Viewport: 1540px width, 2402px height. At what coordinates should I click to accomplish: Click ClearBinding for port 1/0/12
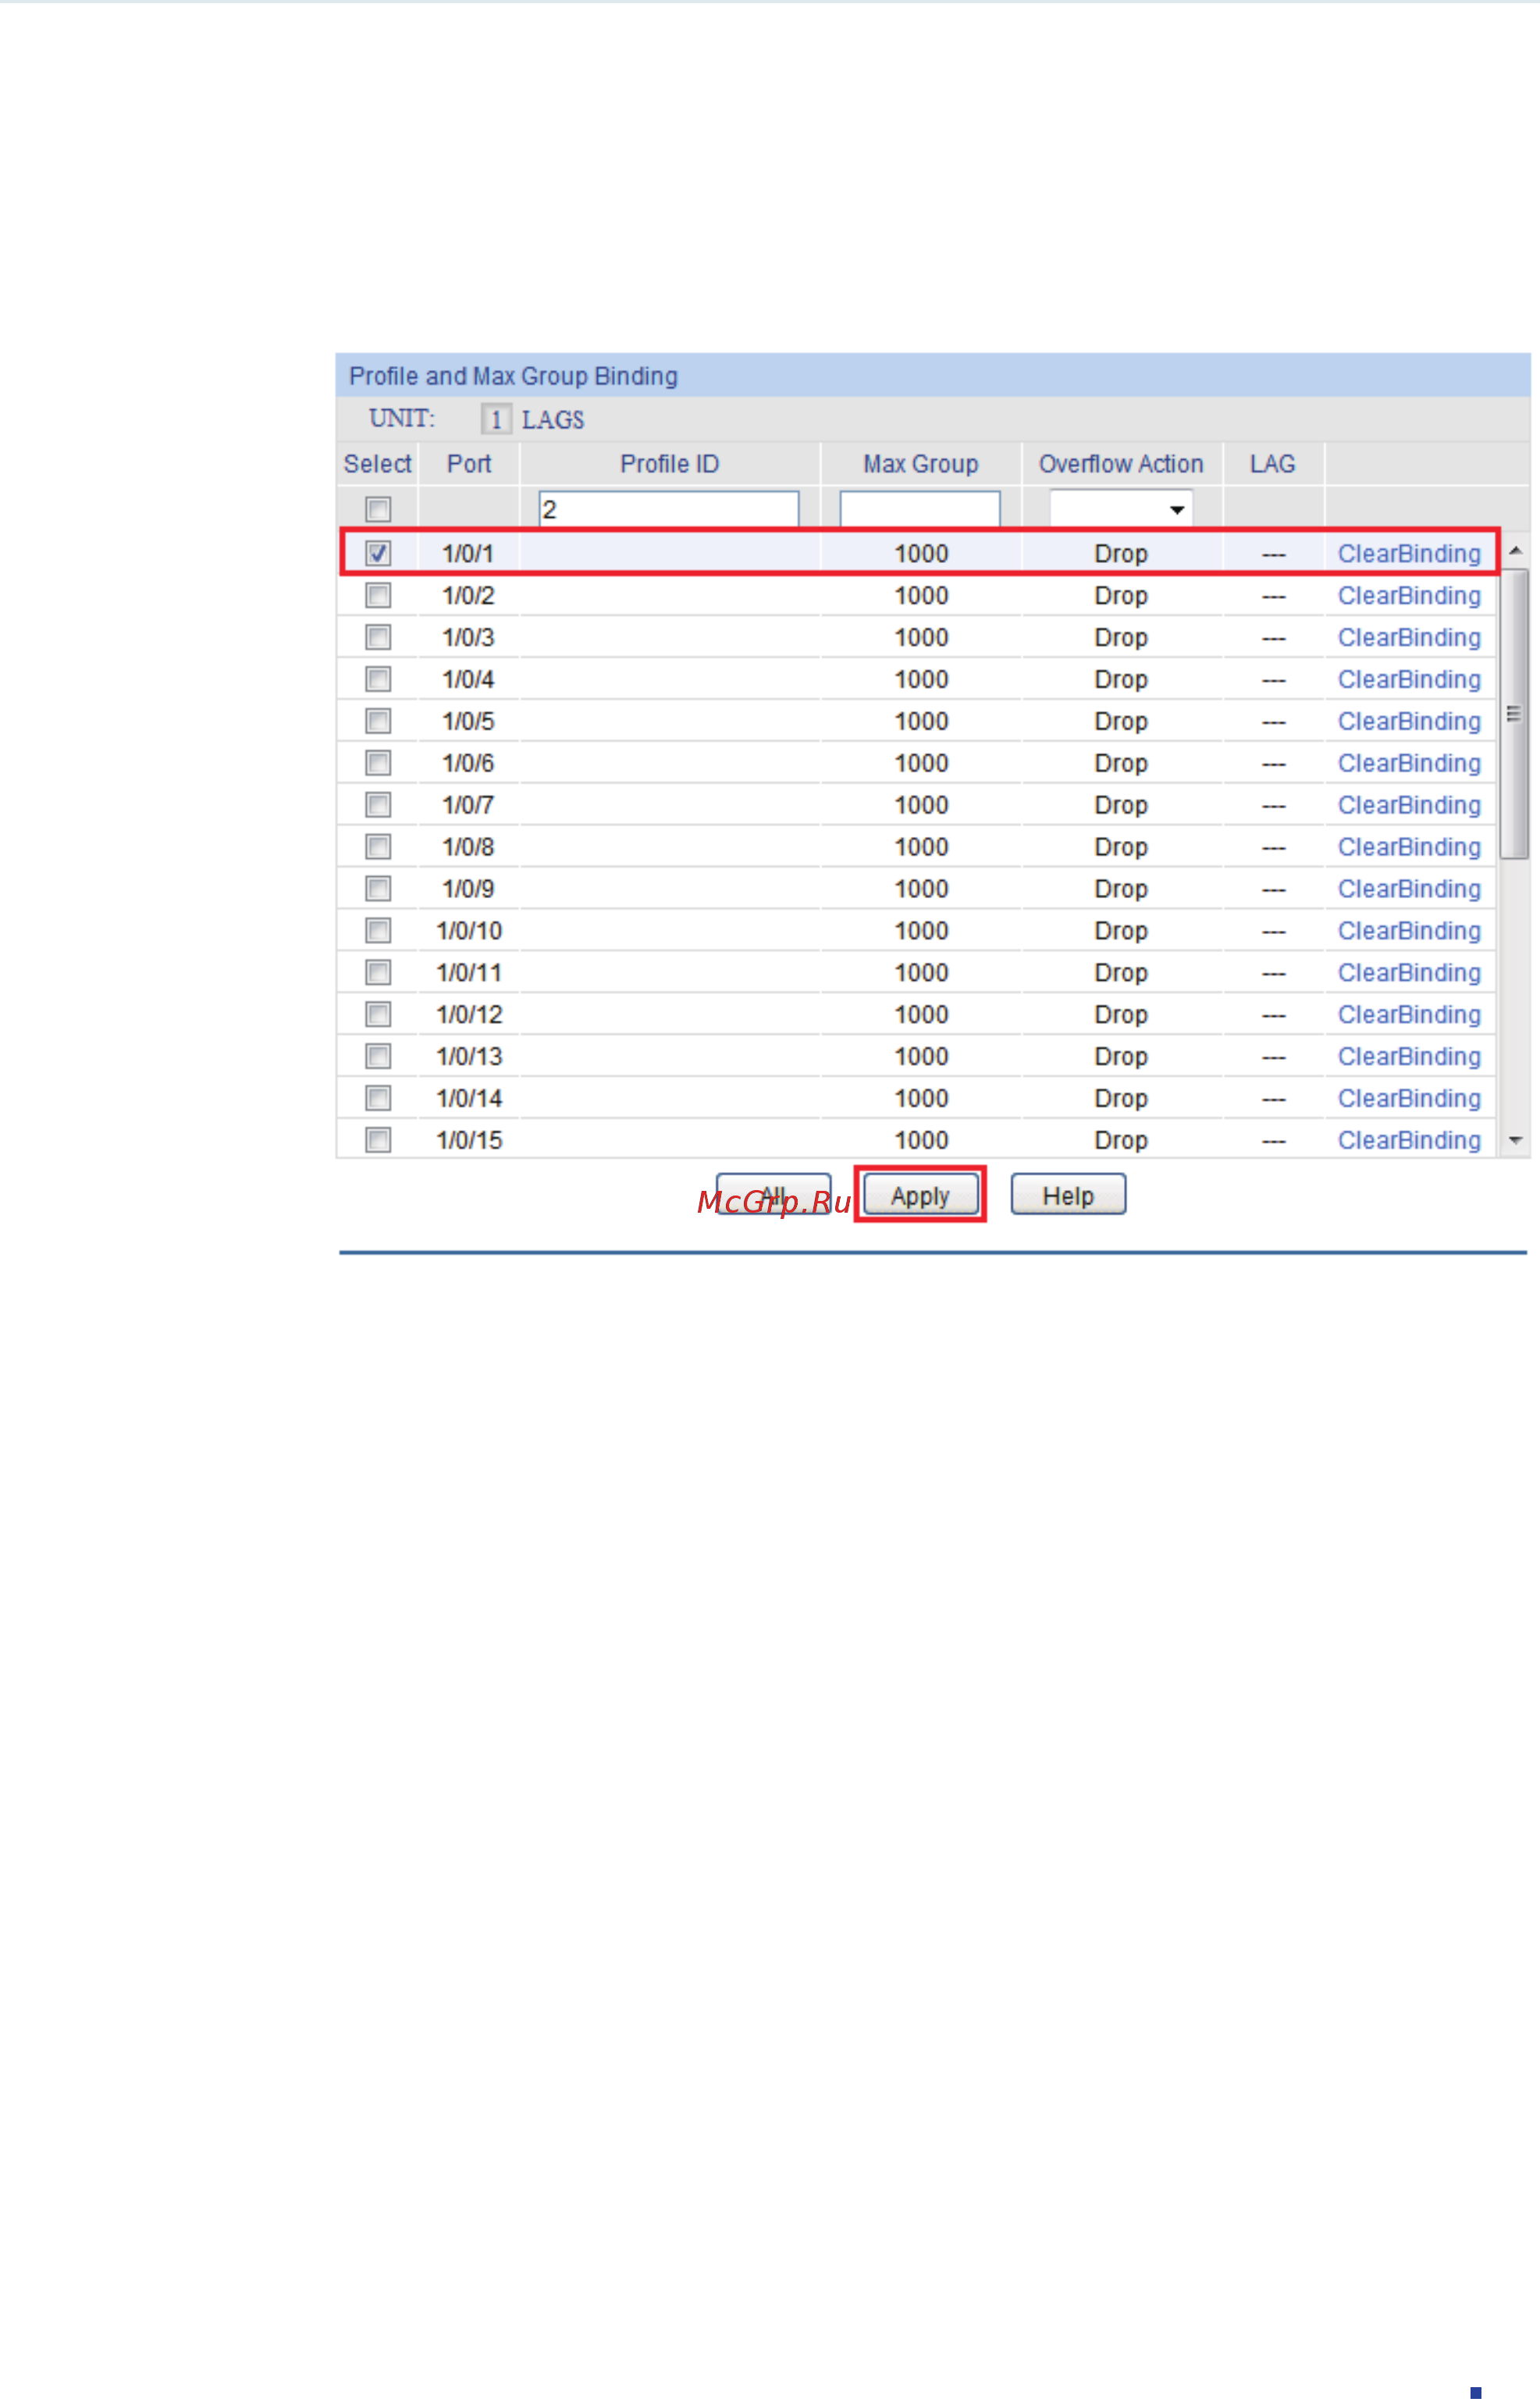(1409, 1017)
